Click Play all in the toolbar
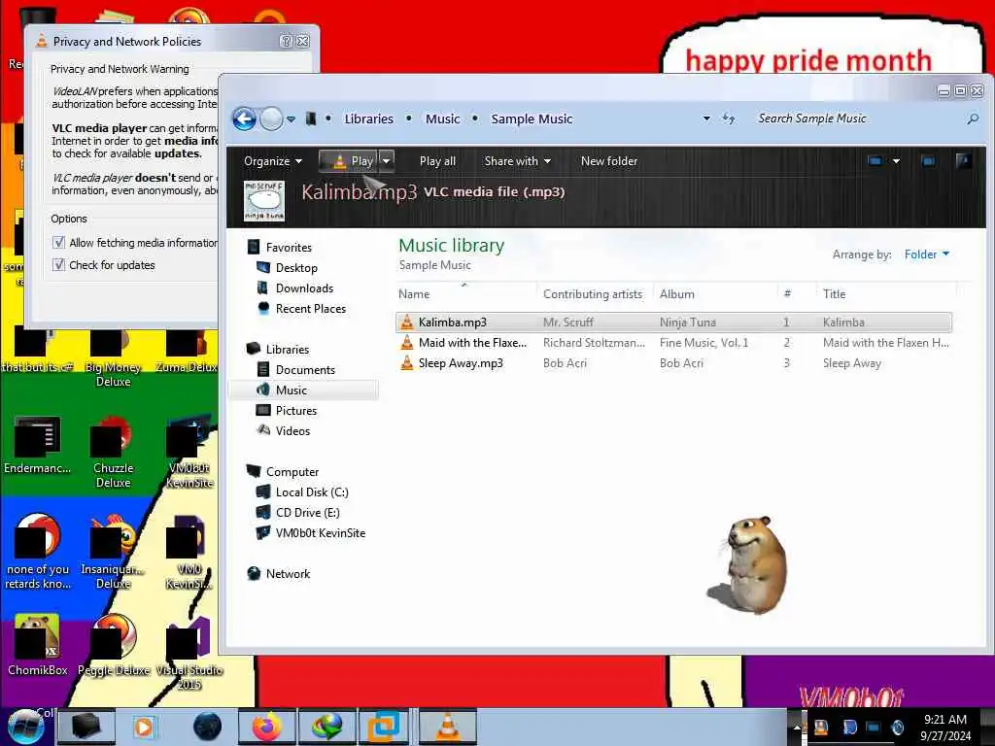The image size is (995, 746). tap(437, 161)
